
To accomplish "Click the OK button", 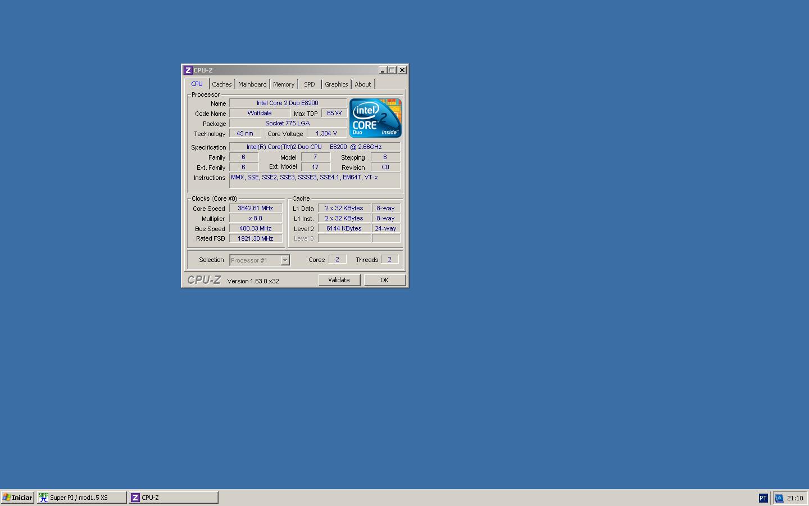I will coord(384,280).
